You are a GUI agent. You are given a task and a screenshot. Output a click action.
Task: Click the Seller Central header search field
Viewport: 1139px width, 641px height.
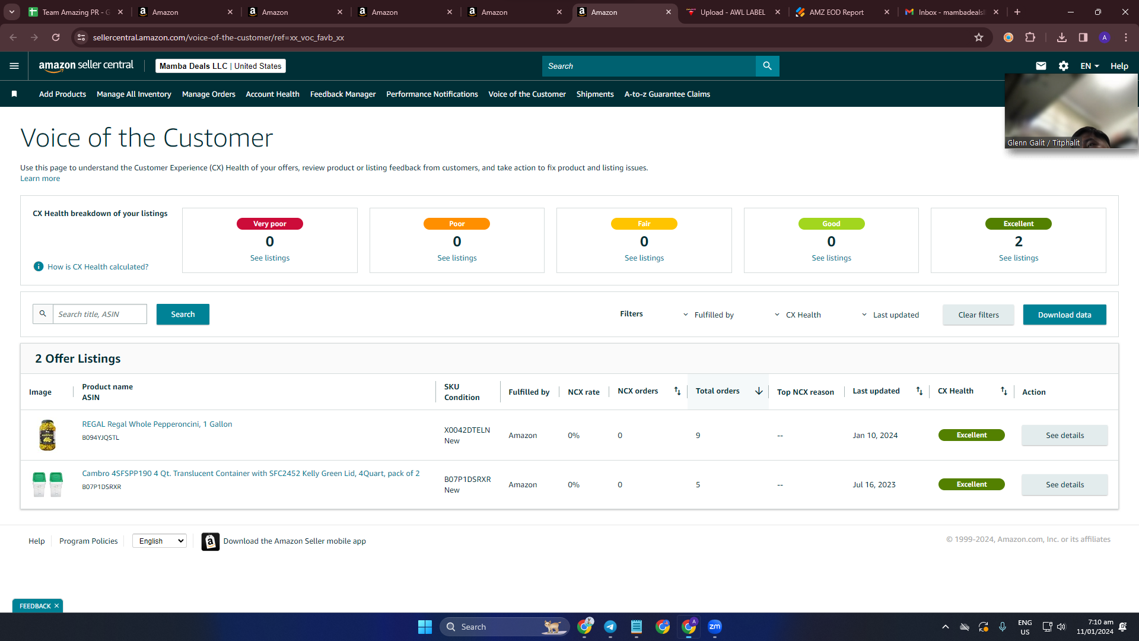649,66
